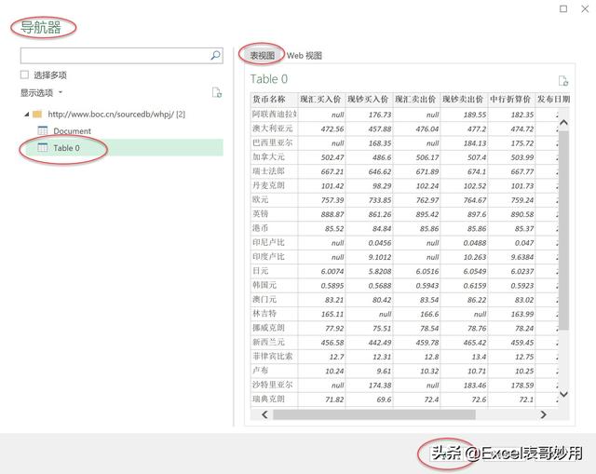The image size is (596, 474).
Task: Click the Table 0 table icon
Action: tap(43, 147)
